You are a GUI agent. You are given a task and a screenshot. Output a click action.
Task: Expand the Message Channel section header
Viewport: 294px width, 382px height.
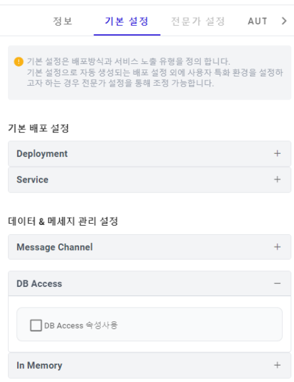pyautogui.click(x=149, y=247)
